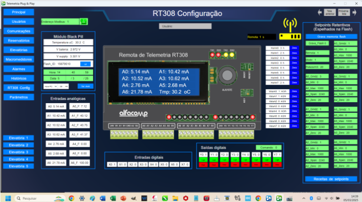The height and width of the screenshot is (202, 362).
Task: Click the yellow antenna signal icon
Action: click(x=290, y=29)
